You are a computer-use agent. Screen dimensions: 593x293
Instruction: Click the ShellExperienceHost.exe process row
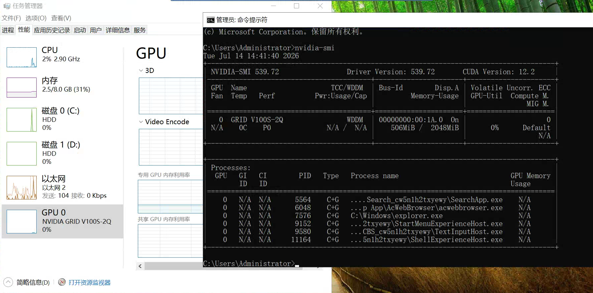378,240
